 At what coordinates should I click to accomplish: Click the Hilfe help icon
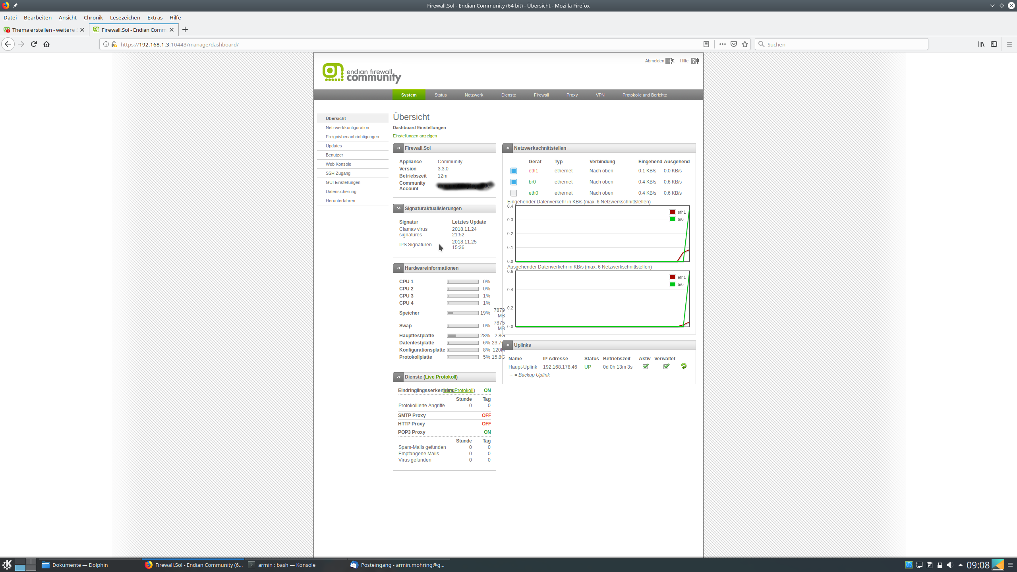pyautogui.click(x=695, y=61)
